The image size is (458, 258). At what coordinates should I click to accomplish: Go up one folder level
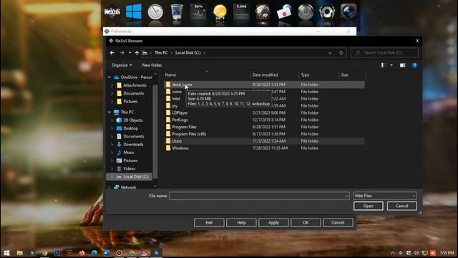click(x=137, y=52)
